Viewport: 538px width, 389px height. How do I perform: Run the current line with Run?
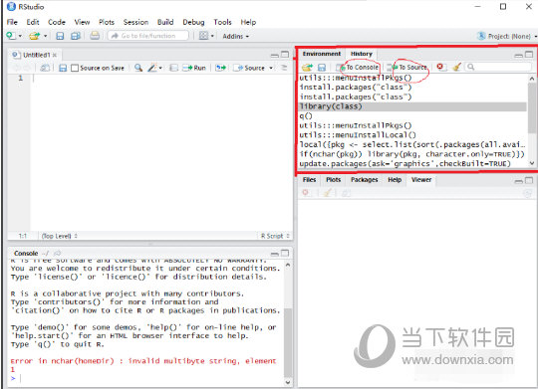coord(194,68)
